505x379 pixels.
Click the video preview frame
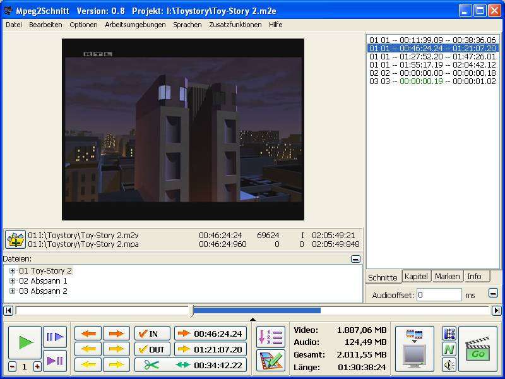point(183,129)
